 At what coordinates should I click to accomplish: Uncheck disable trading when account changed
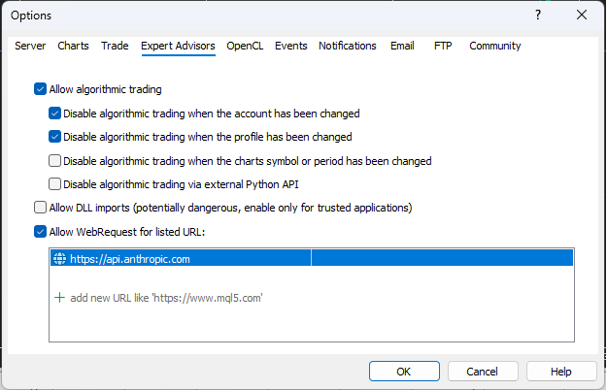point(55,113)
